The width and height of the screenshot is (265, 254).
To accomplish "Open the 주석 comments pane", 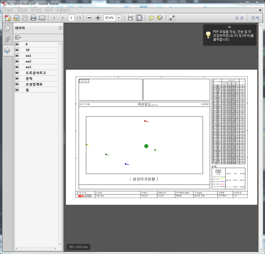I will coord(255,18).
